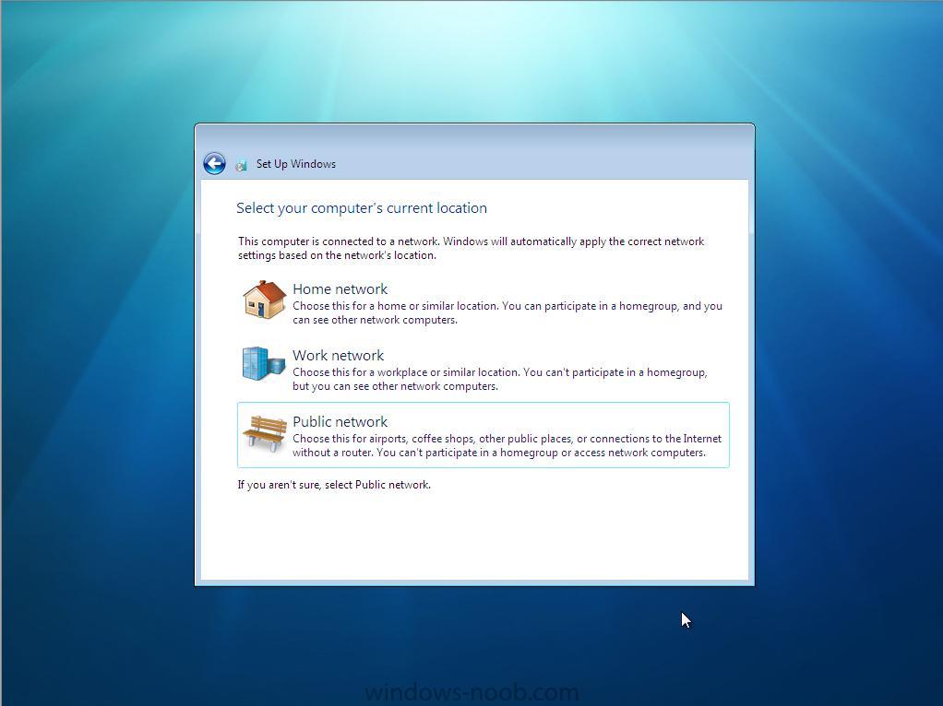Select the Home network house icon

click(264, 300)
